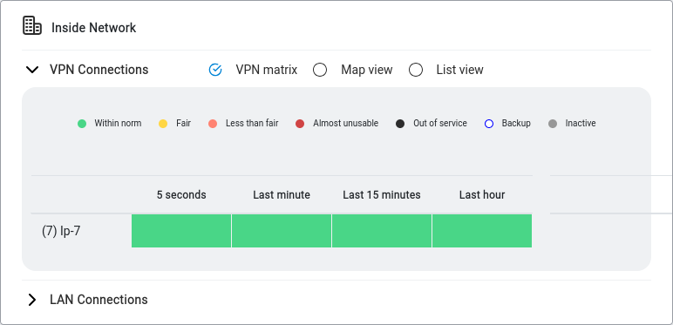Image resolution: width=673 pixels, height=325 pixels.
Task: Click the yellow Fair legend dot
Action: (163, 124)
